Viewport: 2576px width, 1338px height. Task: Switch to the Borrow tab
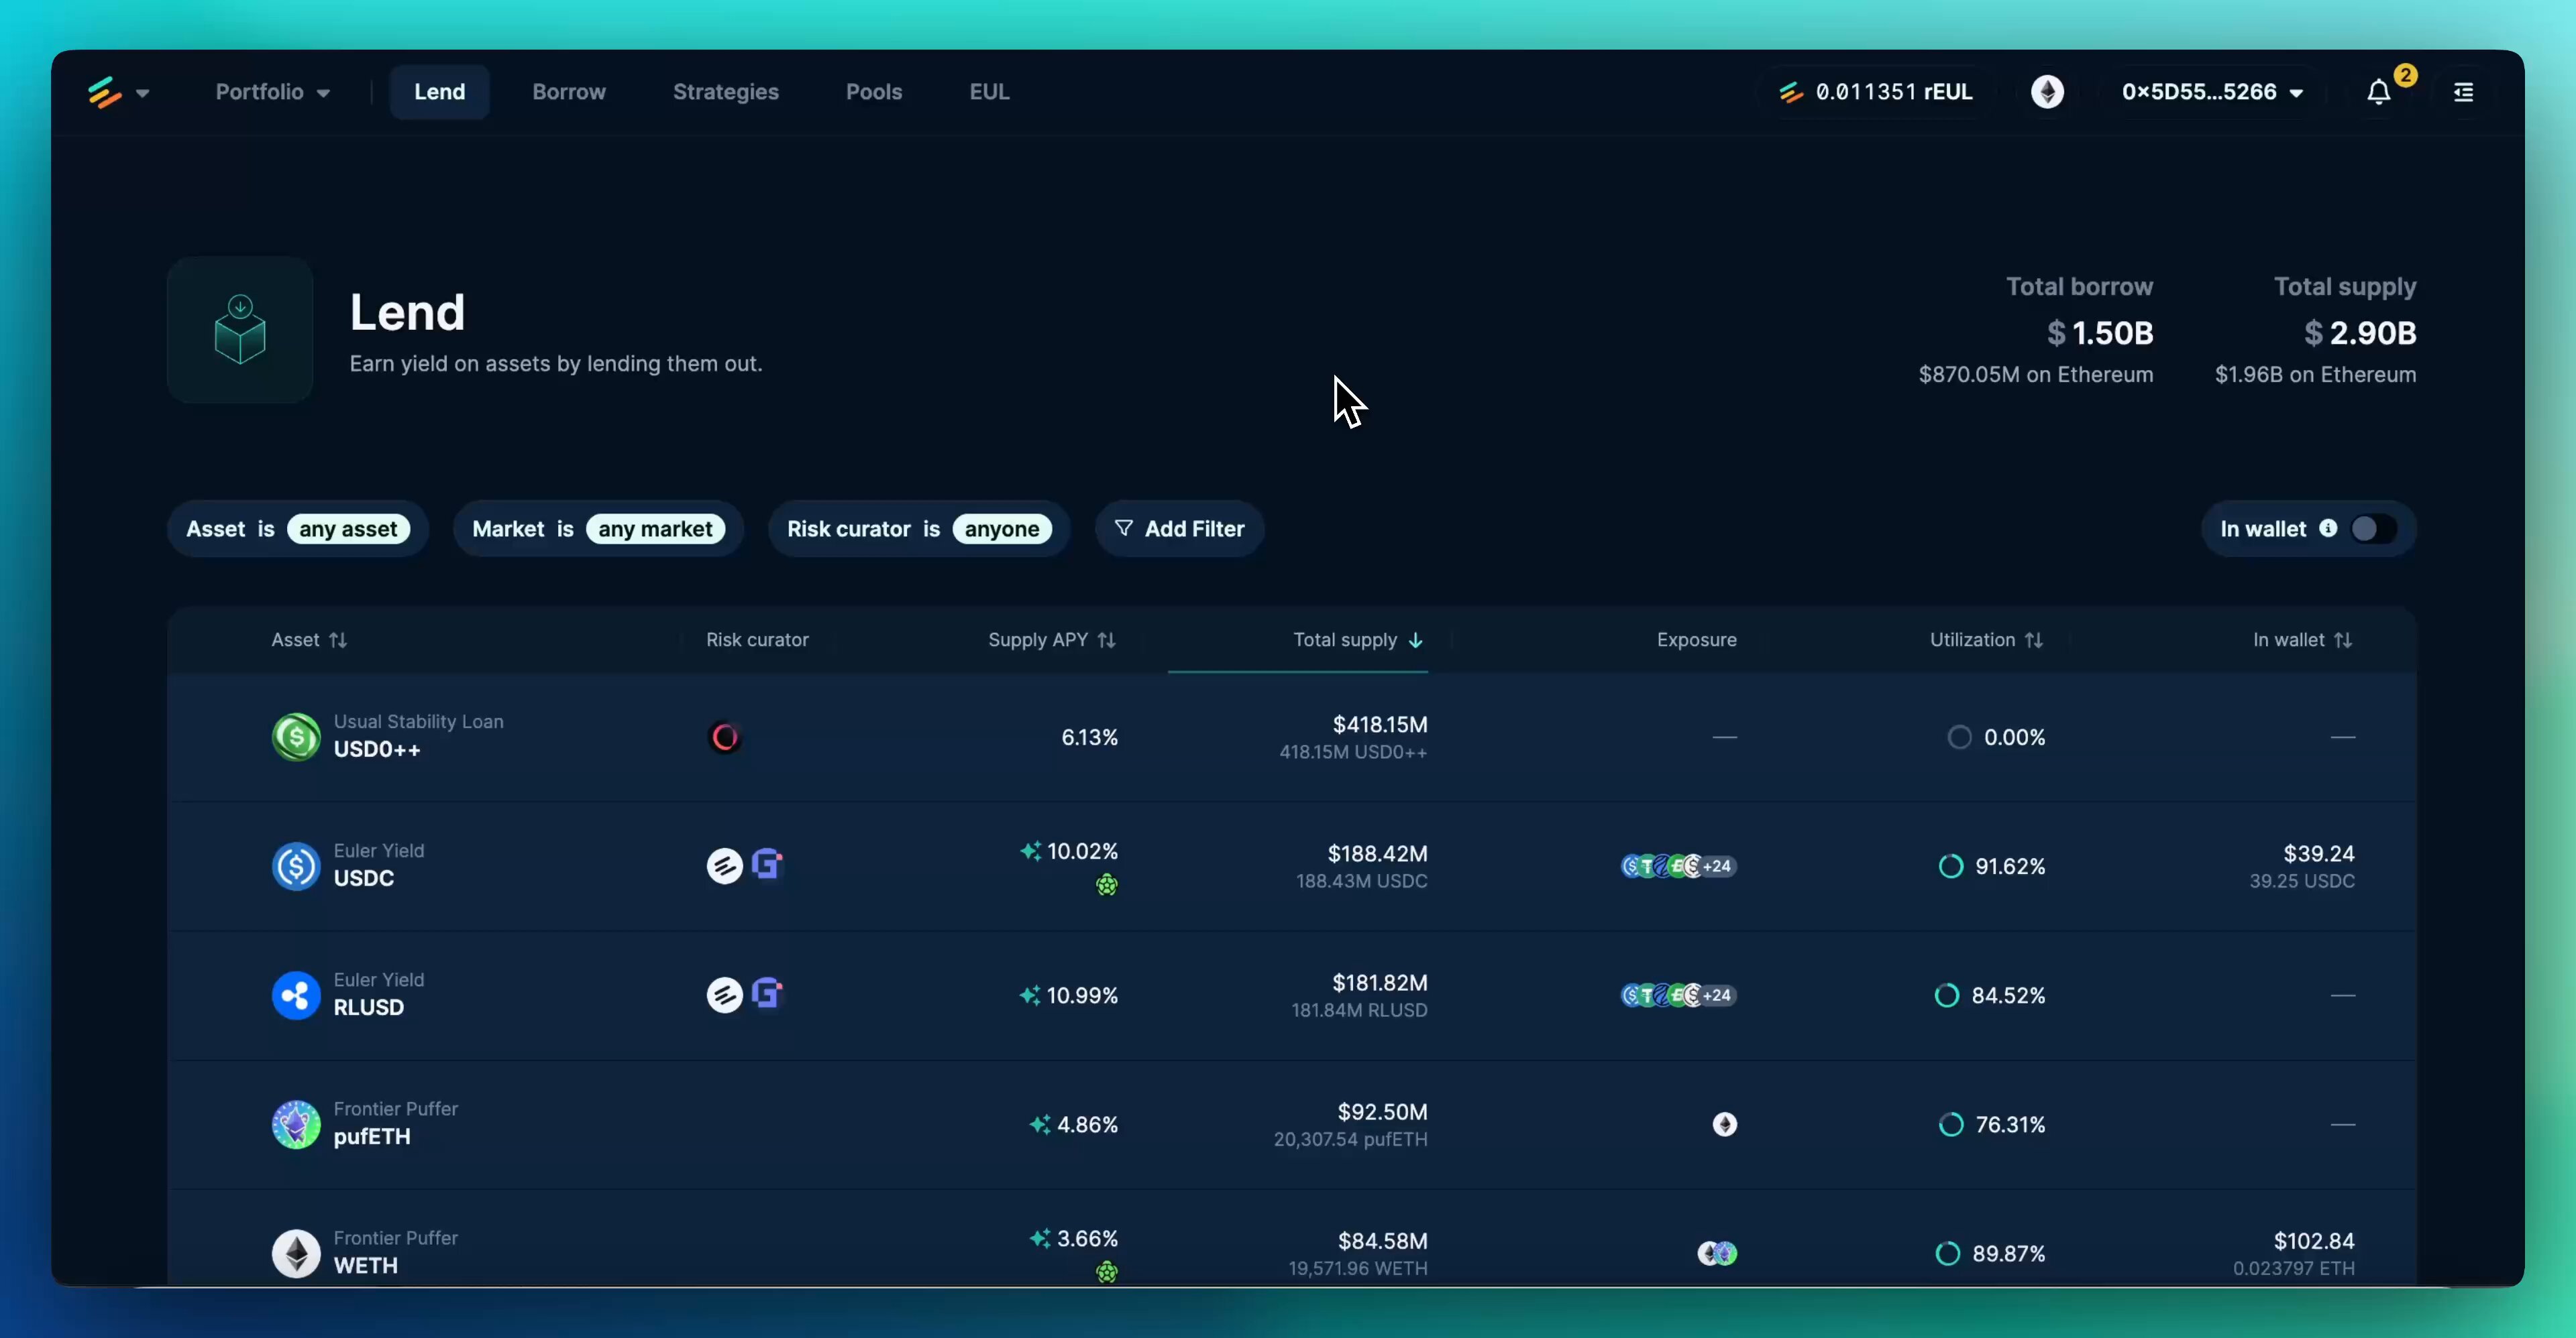point(568,91)
